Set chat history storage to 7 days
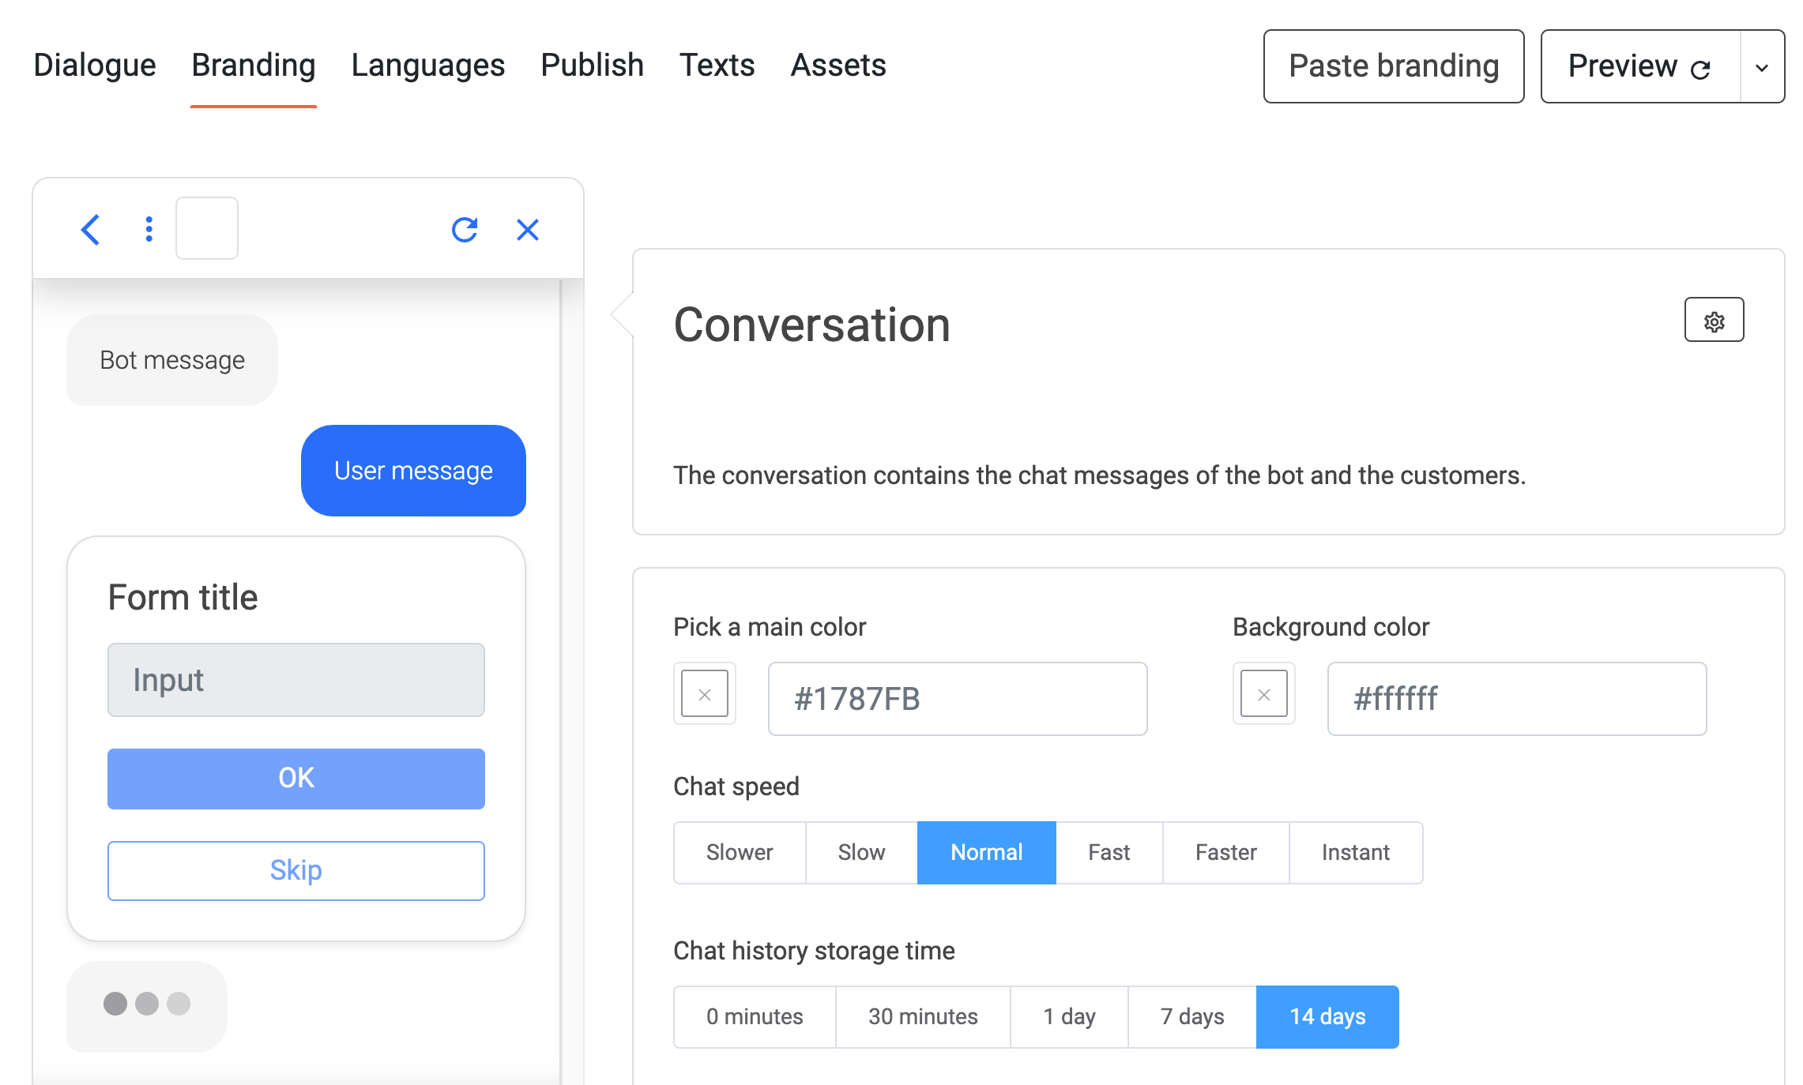 coord(1191,1017)
